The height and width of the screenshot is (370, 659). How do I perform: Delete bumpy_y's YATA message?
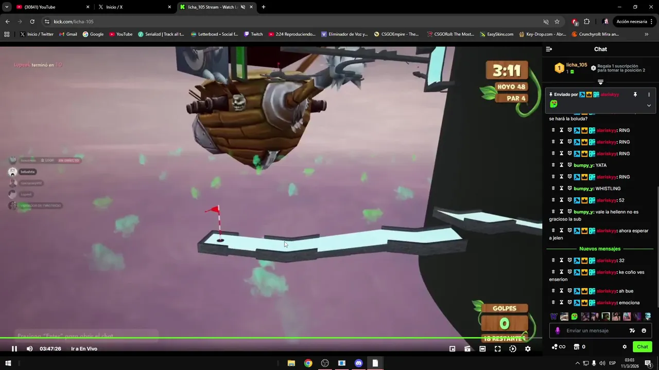pyautogui.click(x=553, y=165)
